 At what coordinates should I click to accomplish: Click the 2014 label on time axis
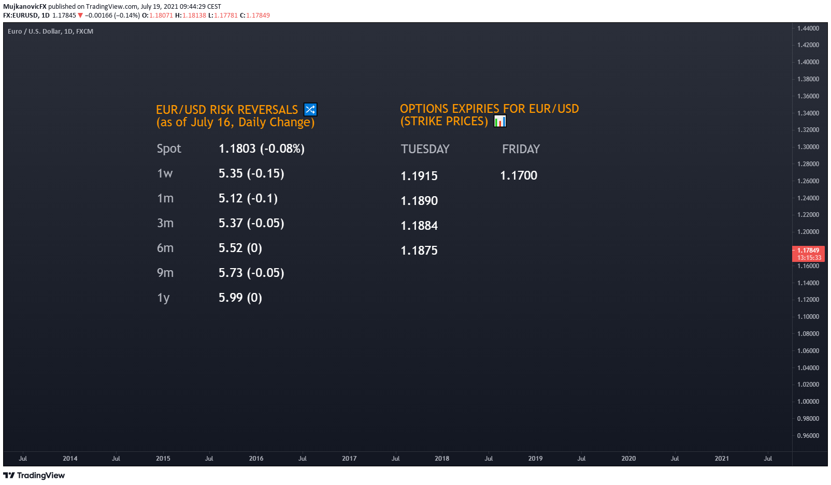click(70, 459)
